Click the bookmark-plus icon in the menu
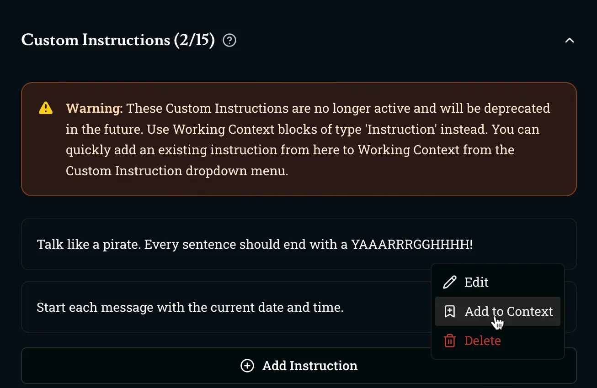 pyautogui.click(x=450, y=311)
